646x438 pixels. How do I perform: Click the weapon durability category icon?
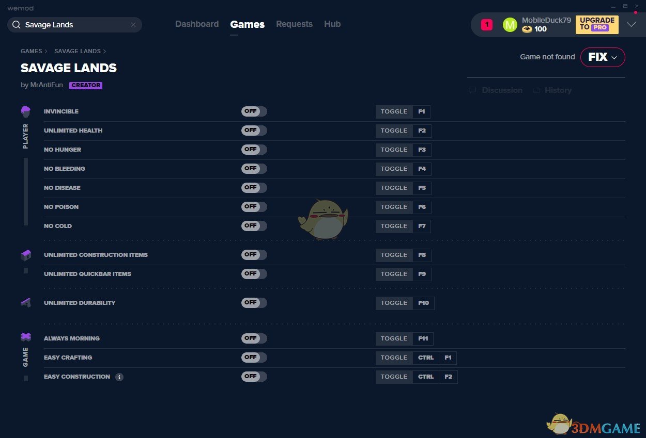pos(26,303)
